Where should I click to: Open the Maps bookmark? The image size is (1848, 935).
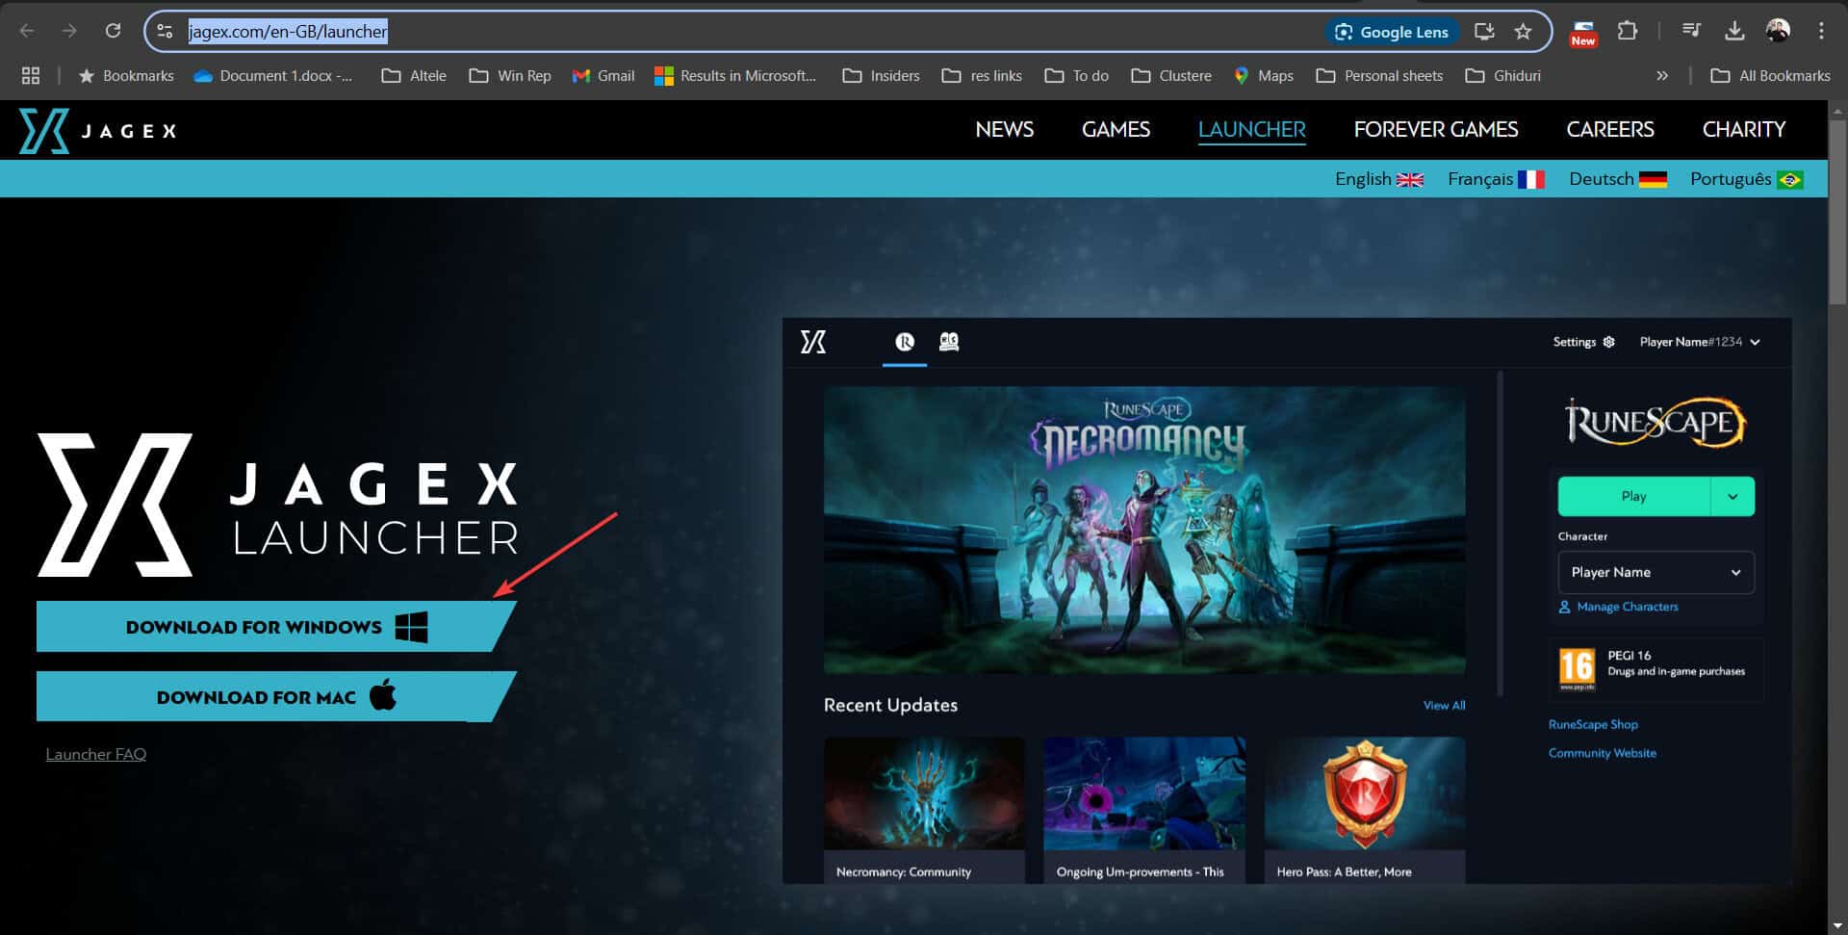(x=1264, y=75)
